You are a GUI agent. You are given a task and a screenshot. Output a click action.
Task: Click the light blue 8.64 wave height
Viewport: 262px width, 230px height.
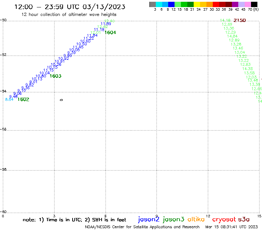point(9,99)
